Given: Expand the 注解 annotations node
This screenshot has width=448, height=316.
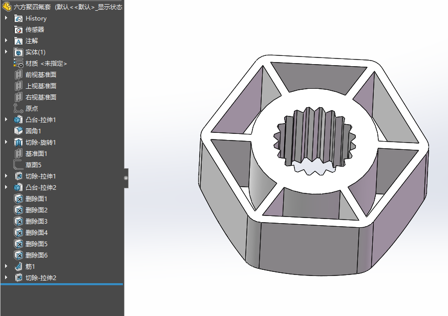Looking at the screenshot, I should tap(6, 41).
